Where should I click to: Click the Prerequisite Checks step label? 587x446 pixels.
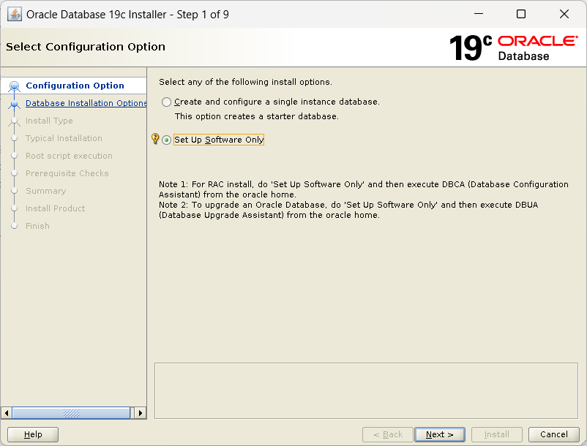coord(67,173)
